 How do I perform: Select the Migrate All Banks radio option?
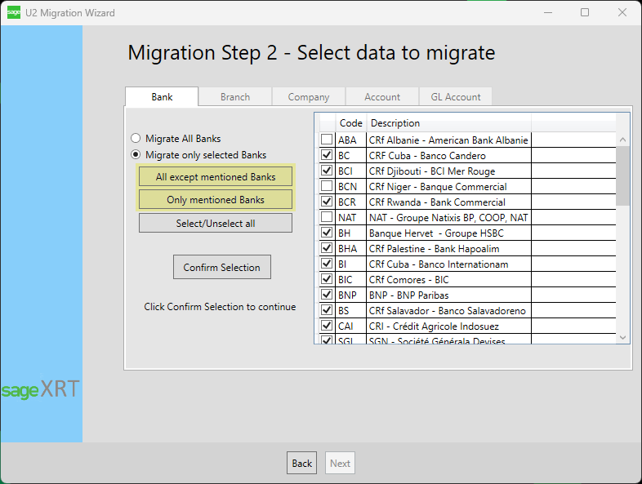[136, 139]
